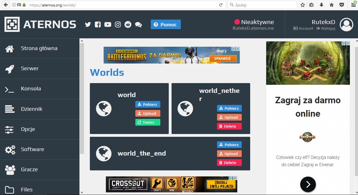Close the Elvenar side ad X icon
The width and height of the screenshot is (358, 195).
348,43
